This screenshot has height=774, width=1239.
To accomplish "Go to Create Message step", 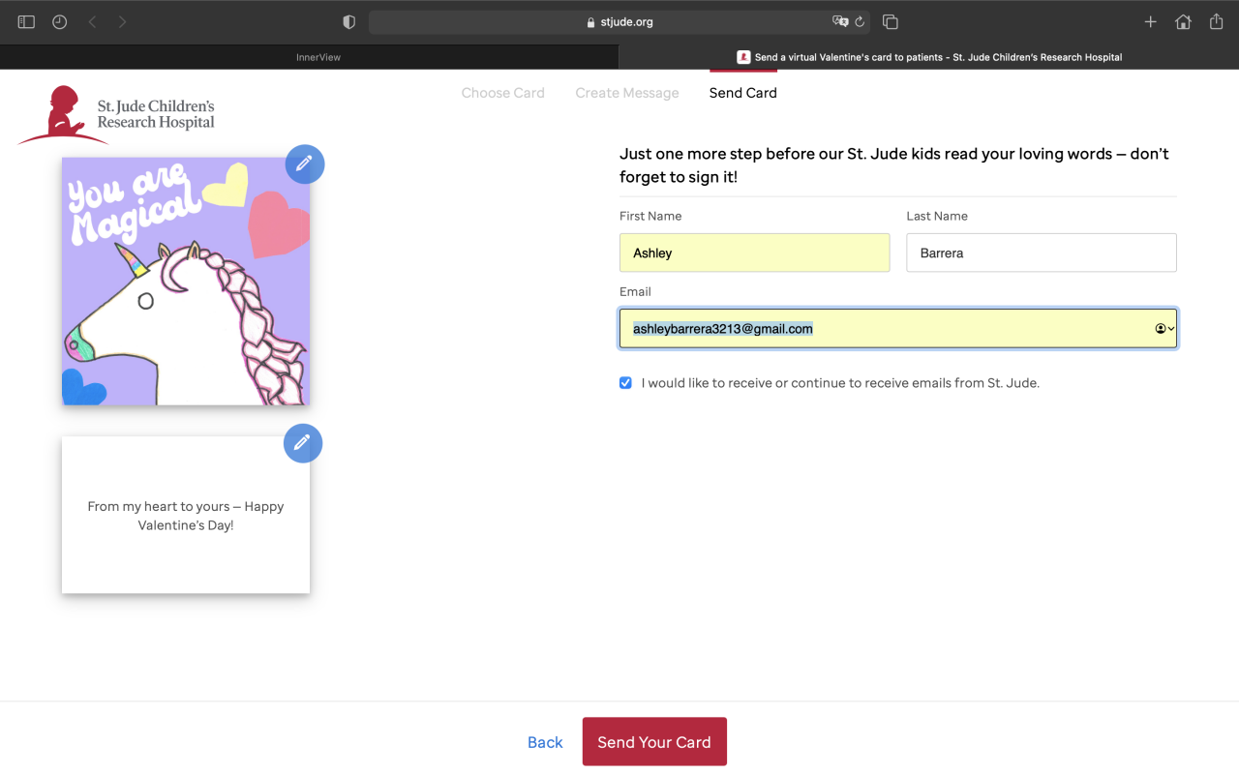I will (x=627, y=93).
